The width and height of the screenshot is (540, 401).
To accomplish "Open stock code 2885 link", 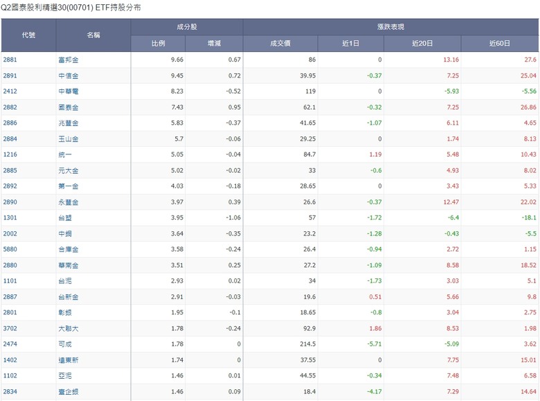I will pyautogui.click(x=10, y=170).
